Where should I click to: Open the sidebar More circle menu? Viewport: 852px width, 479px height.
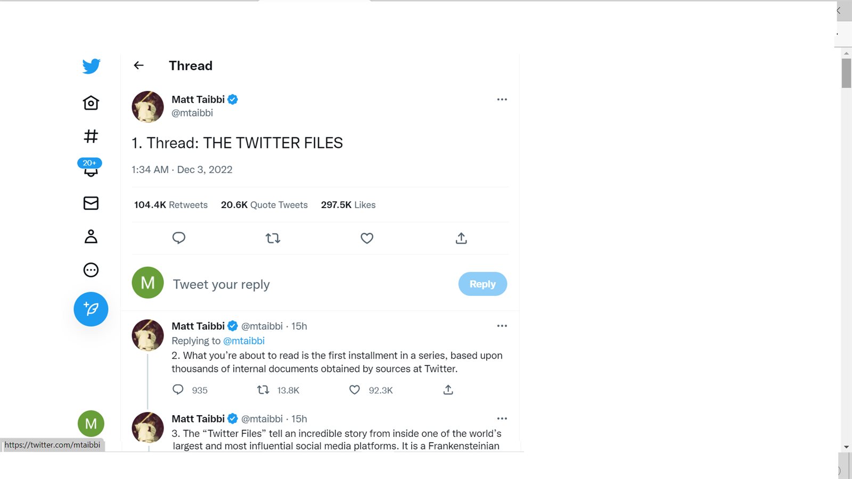click(91, 270)
